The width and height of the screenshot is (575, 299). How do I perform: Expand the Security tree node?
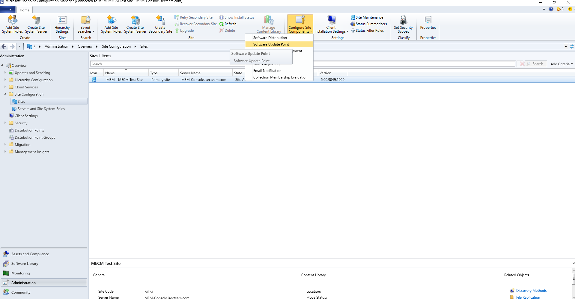pos(5,123)
